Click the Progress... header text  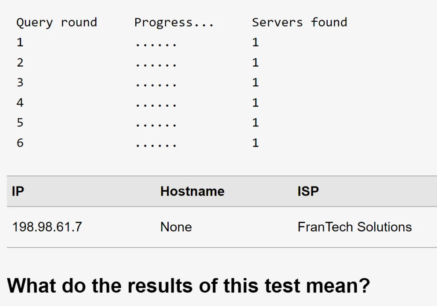tap(174, 22)
